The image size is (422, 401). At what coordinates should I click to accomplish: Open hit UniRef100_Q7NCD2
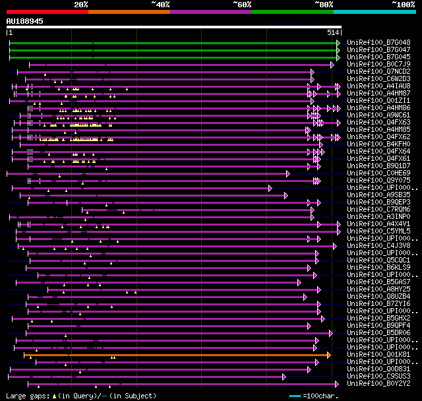(x=378, y=72)
